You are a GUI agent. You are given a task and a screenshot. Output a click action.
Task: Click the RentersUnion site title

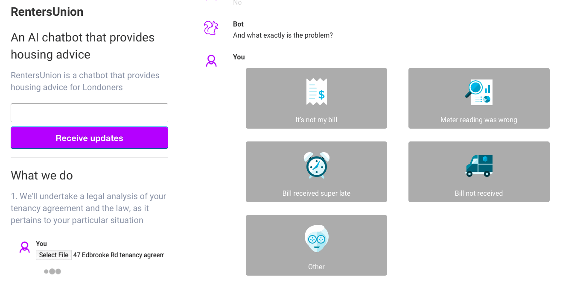[47, 12]
